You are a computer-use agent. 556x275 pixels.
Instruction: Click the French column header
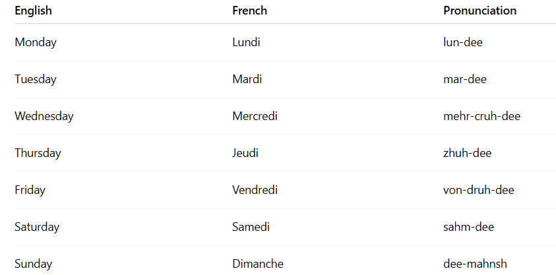click(249, 11)
